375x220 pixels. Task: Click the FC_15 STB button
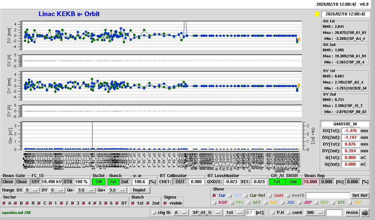(x=68, y=182)
